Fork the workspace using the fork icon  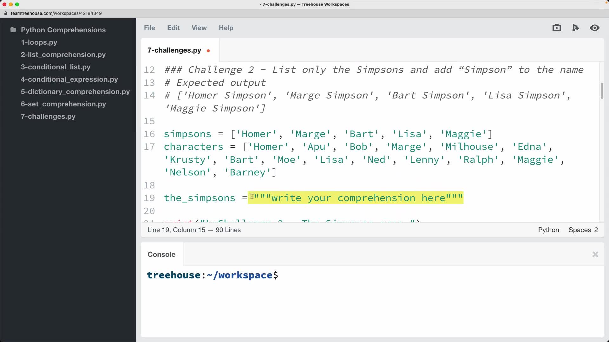(x=576, y=28)
